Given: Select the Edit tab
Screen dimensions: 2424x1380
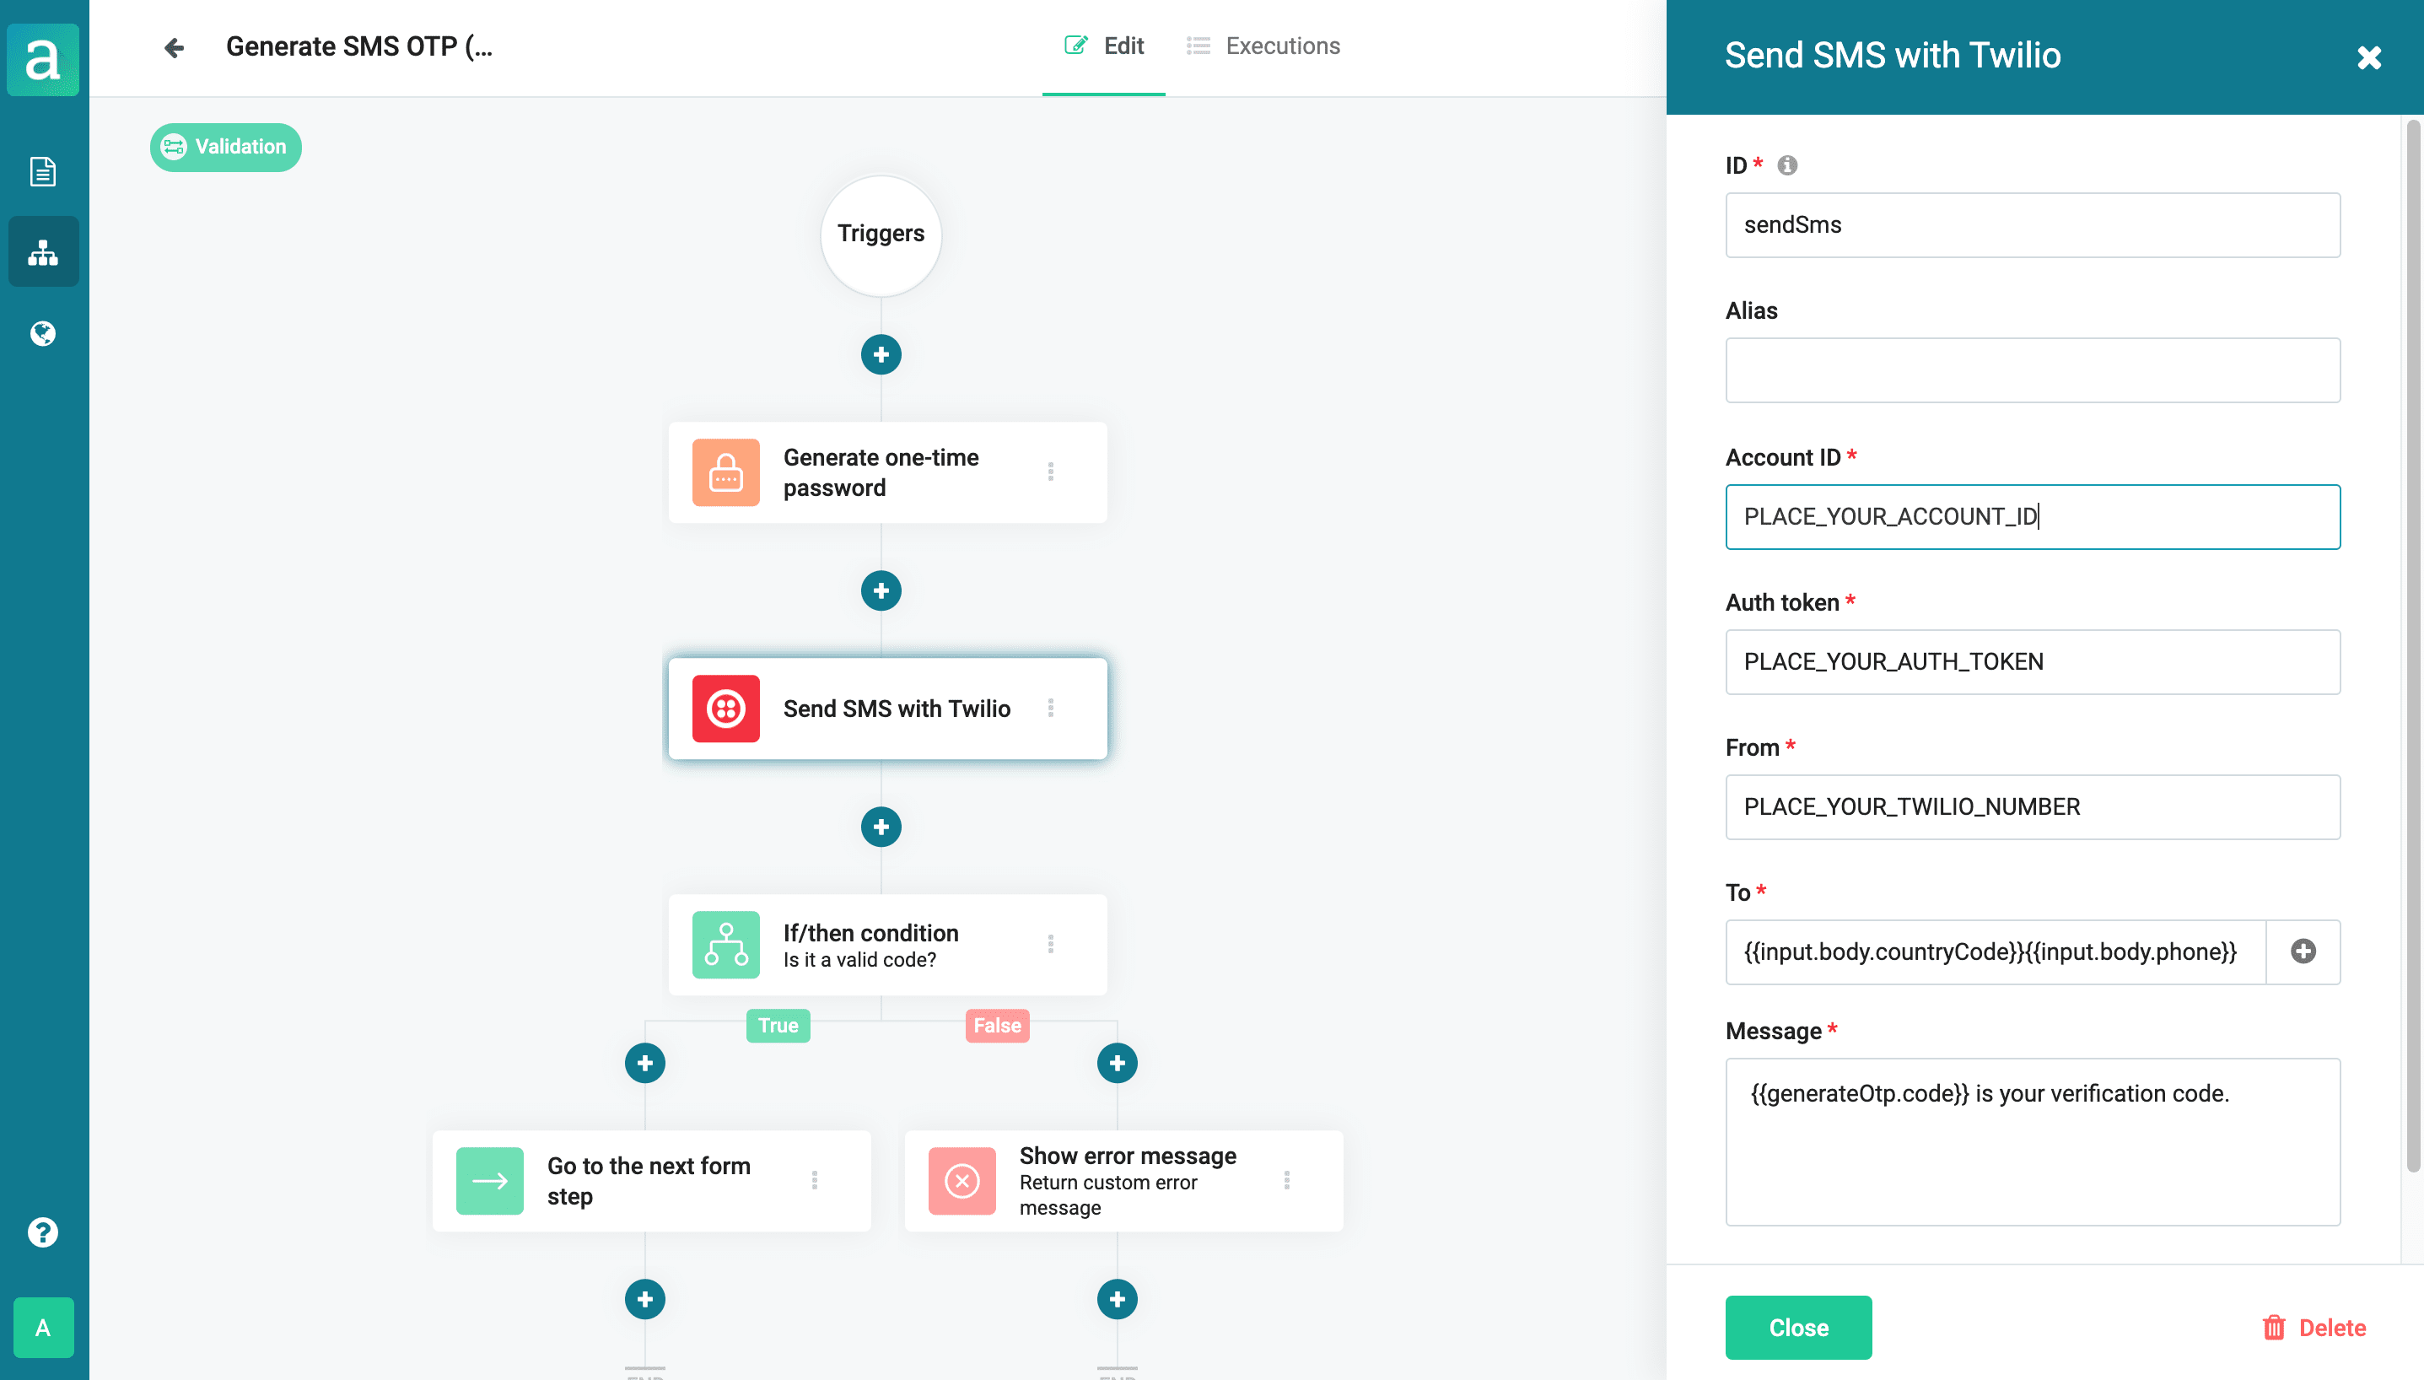Looking at the screenshot, I should click(1104, 46).
